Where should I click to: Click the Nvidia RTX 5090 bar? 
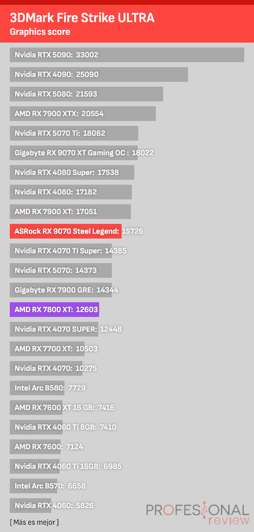click(127, 55)
